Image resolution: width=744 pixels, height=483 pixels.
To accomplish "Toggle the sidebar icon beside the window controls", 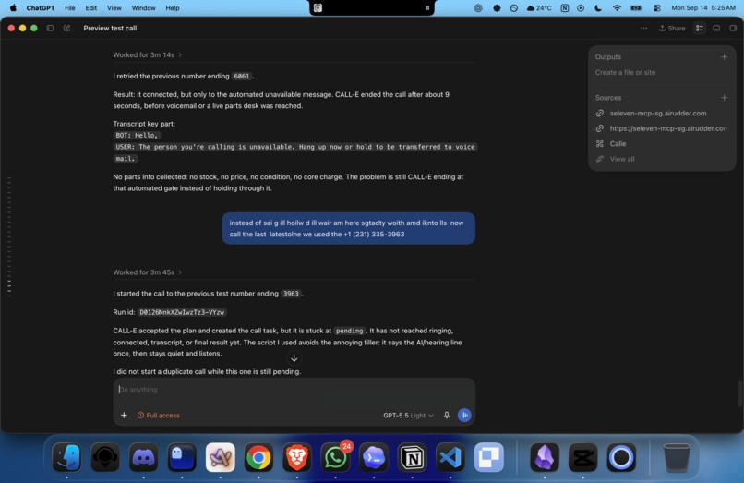I will point(50,28).
